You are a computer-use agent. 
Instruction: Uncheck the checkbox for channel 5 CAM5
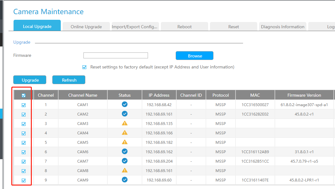coord(24,143)
